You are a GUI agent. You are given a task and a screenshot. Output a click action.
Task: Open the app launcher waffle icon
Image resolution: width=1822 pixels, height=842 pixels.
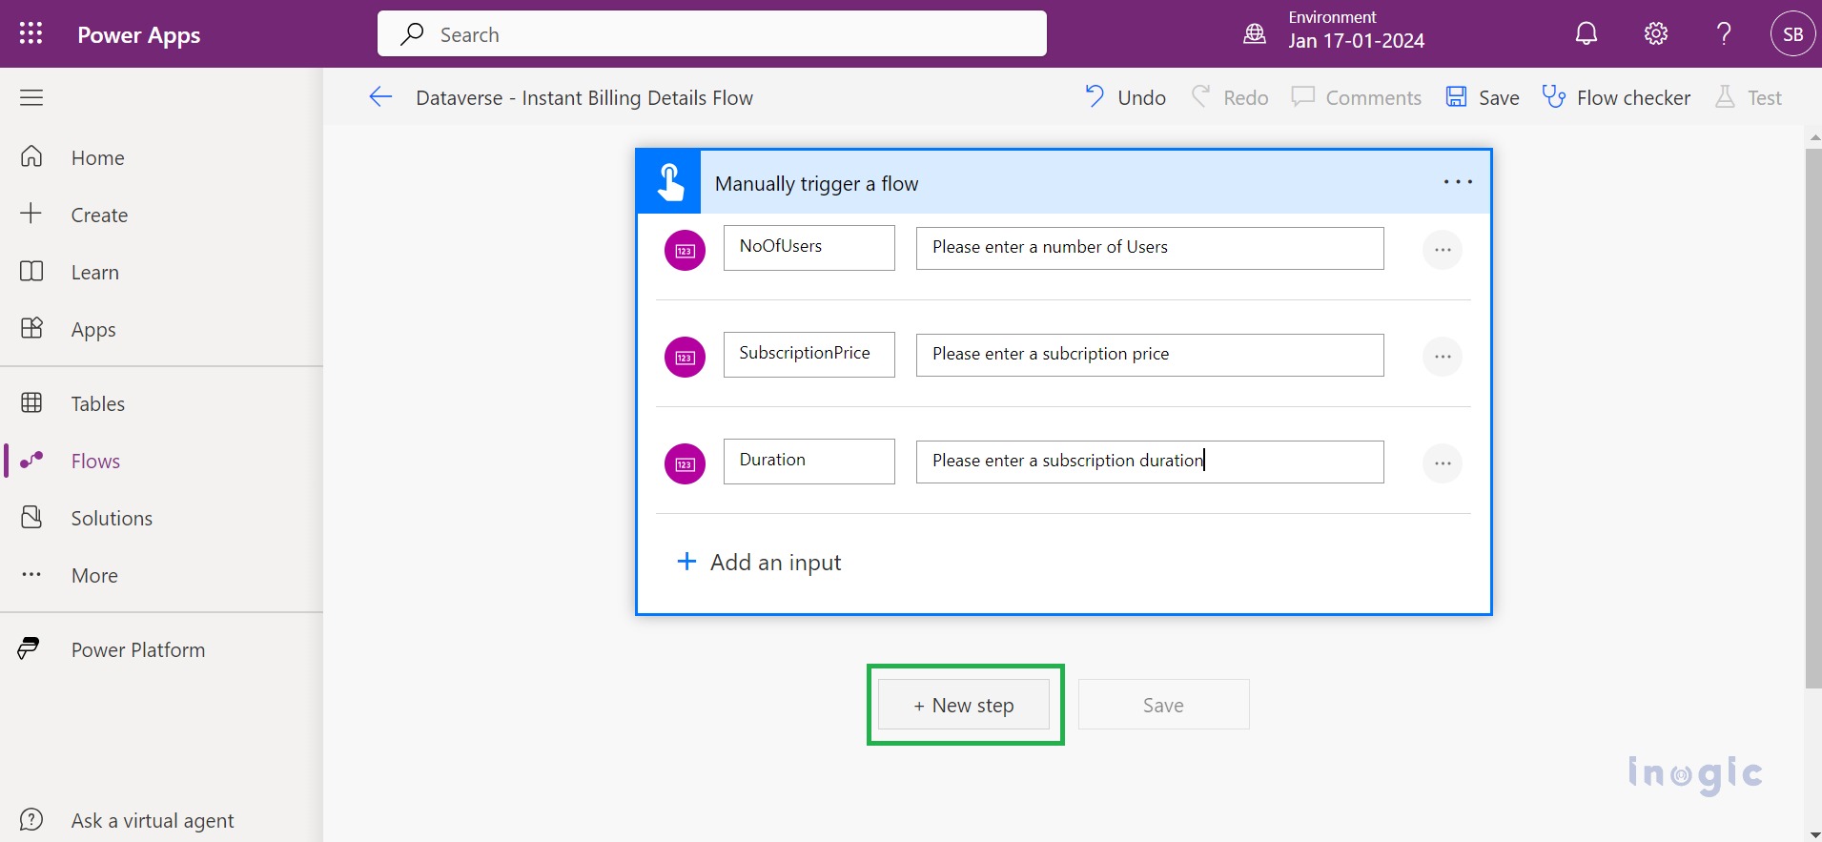31,34
